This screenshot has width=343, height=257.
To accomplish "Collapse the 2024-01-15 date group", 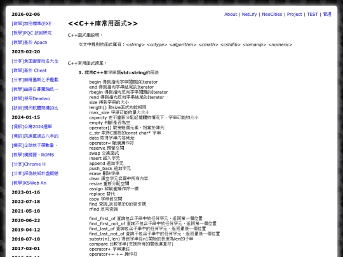I will [26, 117].
